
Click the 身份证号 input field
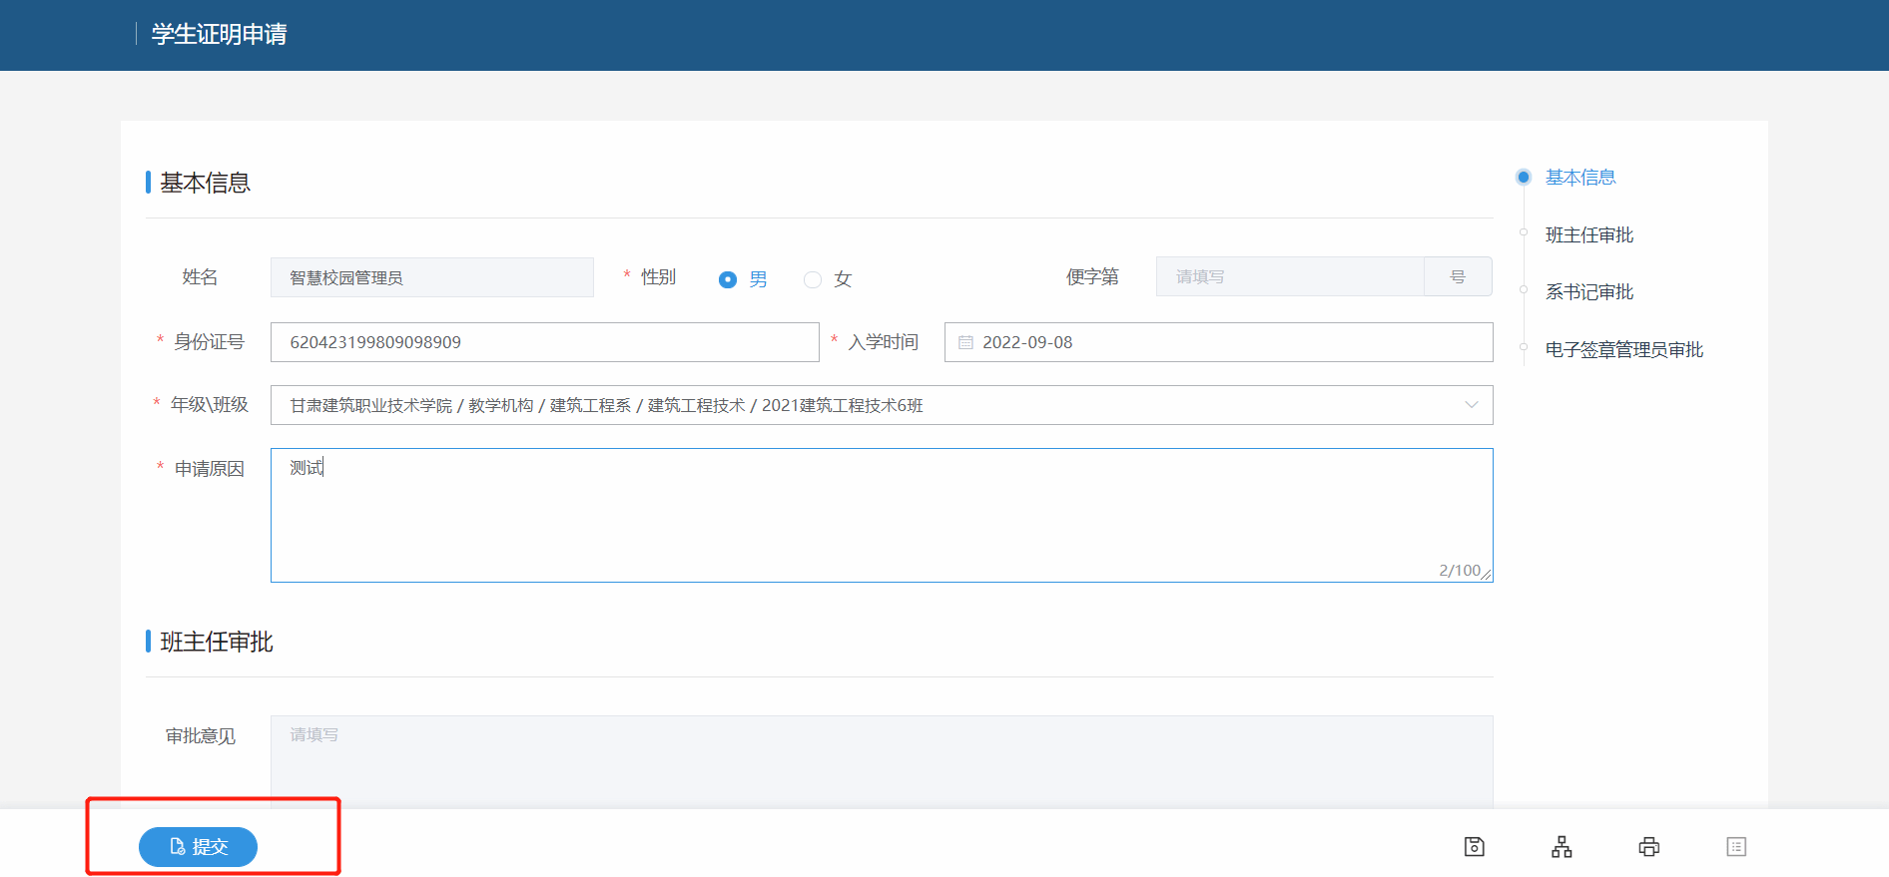point(544,342)
